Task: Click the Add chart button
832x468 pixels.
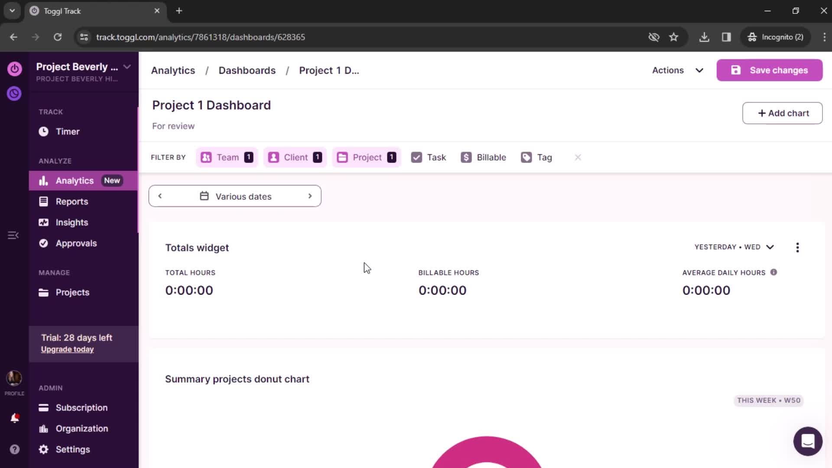Action: pyautogui.click(x=783, y=113)
